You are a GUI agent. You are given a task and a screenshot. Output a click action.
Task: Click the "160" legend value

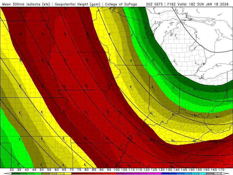pos(206,170)
